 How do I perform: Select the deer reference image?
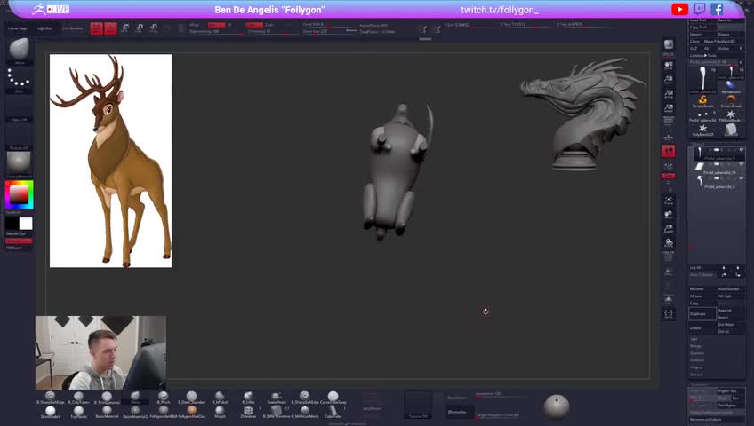110,161
